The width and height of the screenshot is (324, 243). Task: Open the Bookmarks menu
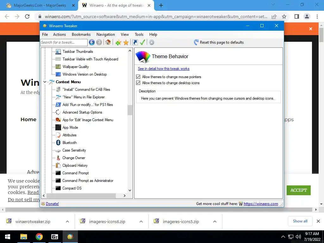point(81,34)
